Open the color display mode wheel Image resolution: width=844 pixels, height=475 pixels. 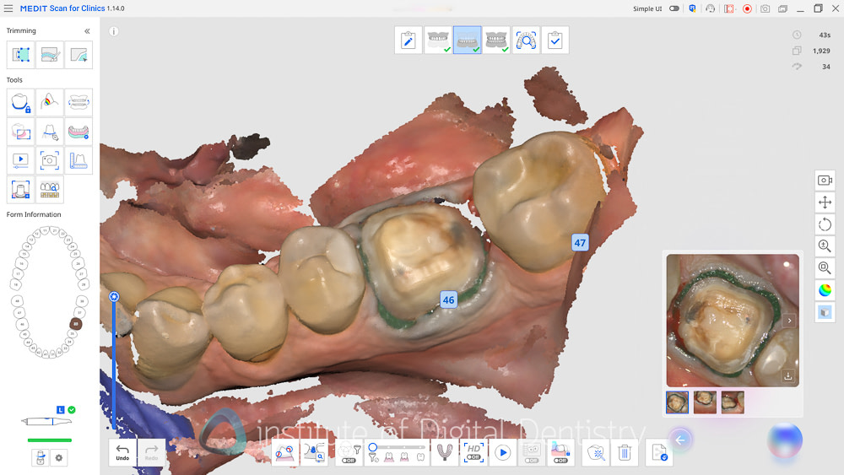(825, 290)
